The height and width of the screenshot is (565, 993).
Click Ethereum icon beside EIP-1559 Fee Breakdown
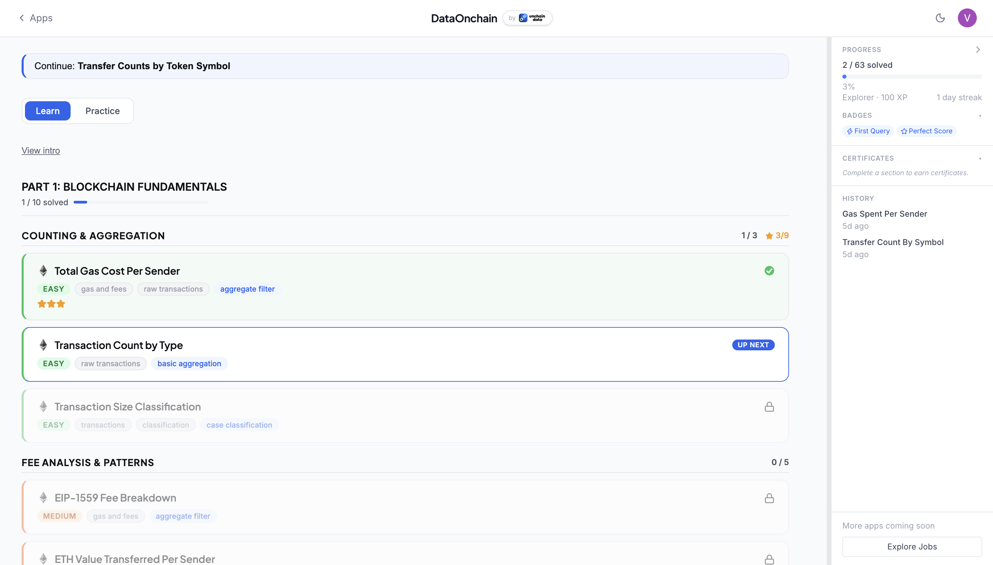(44, 498)
